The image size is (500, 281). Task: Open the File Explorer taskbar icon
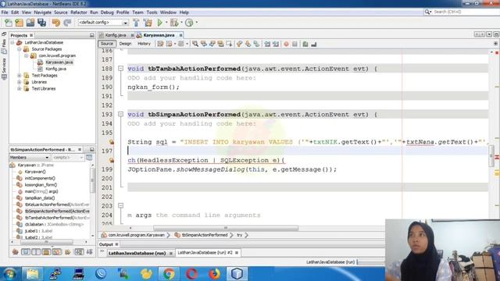(32, 274)
